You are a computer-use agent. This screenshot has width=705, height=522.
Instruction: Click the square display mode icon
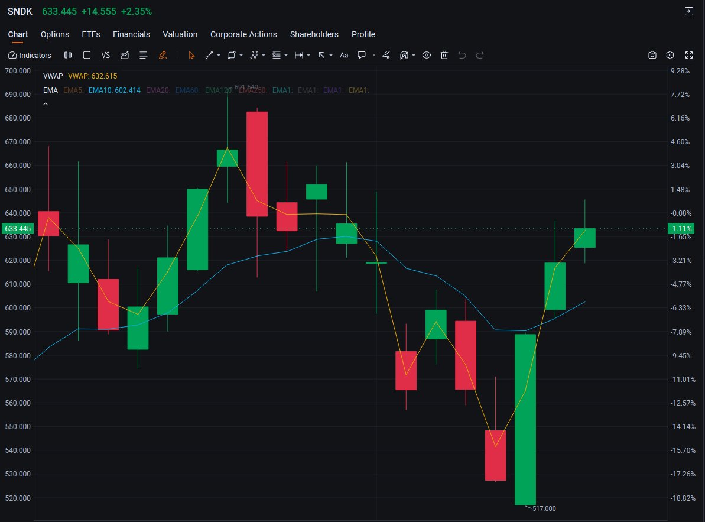tap(87, 56)
